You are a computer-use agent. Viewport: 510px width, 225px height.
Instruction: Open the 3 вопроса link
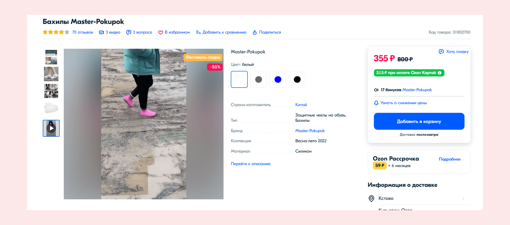142,32
